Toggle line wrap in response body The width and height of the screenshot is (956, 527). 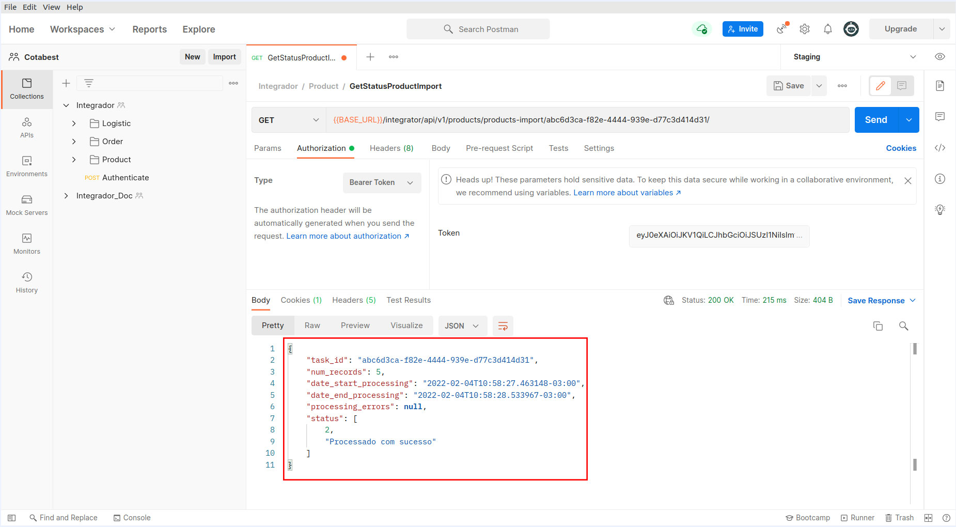(x=503, y=326)
